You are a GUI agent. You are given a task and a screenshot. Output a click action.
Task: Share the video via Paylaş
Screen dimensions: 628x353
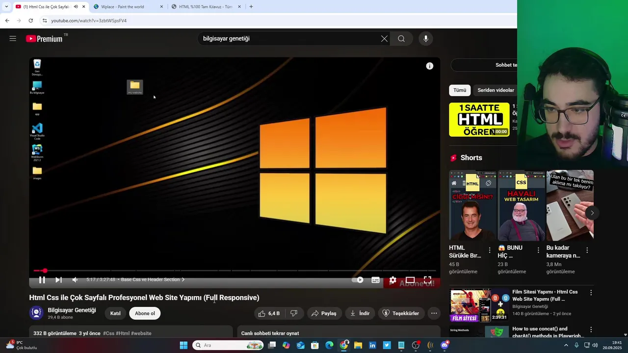click(324, 313)
